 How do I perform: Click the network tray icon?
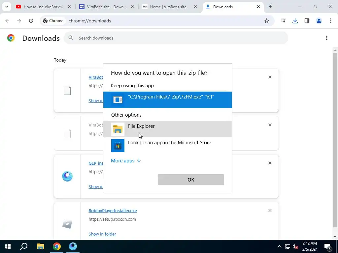(x=287, y=246)
